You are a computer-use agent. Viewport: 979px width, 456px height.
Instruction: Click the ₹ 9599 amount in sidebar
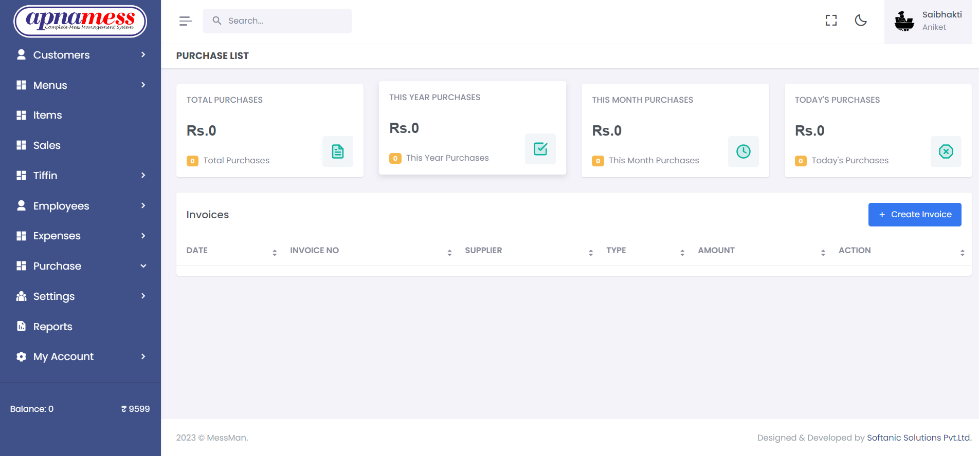click(x=136, y=409)
